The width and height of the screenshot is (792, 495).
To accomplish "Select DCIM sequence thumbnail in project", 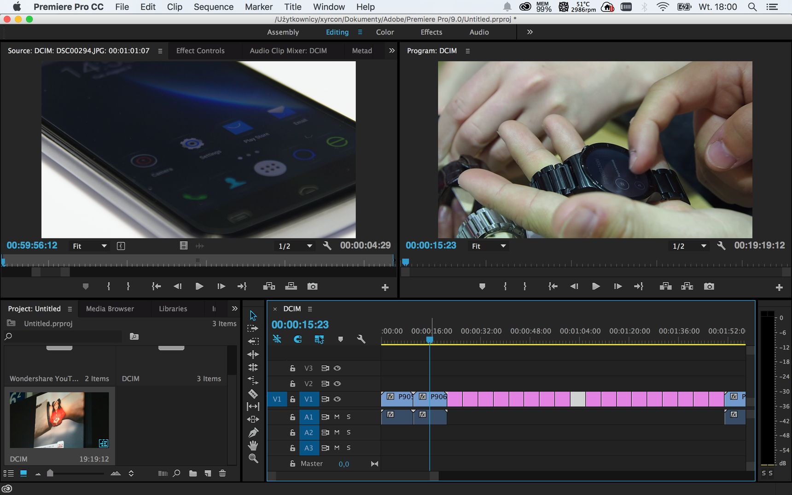I will [59, 420].
